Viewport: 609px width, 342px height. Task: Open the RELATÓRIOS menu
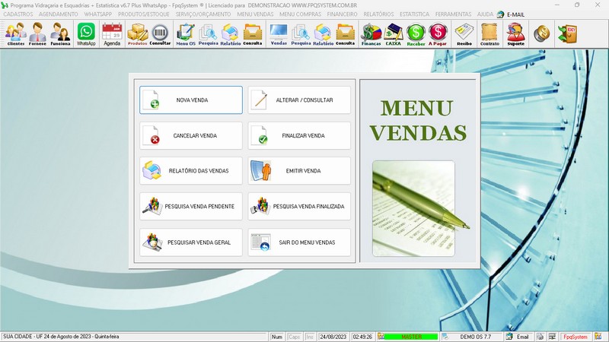378,14
